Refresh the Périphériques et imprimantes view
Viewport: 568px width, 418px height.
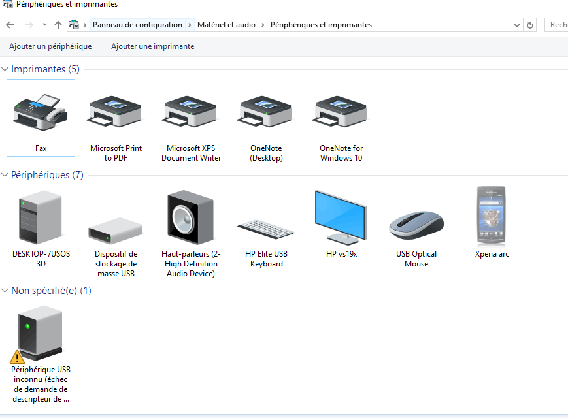pos(530,25)
